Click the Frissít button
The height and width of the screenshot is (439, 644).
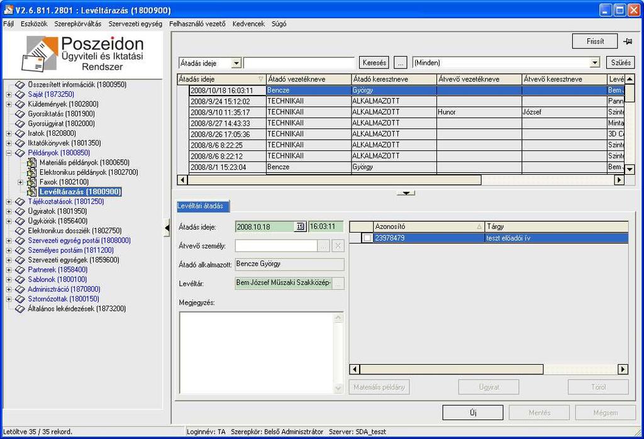595,41
